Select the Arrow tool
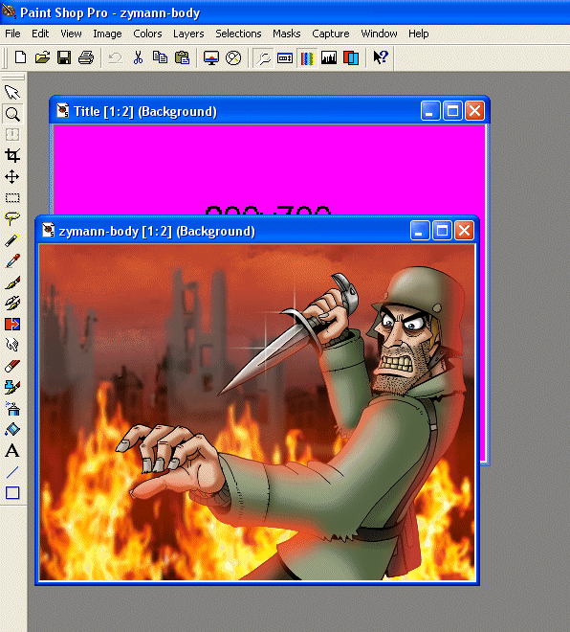 pos(12,92)
